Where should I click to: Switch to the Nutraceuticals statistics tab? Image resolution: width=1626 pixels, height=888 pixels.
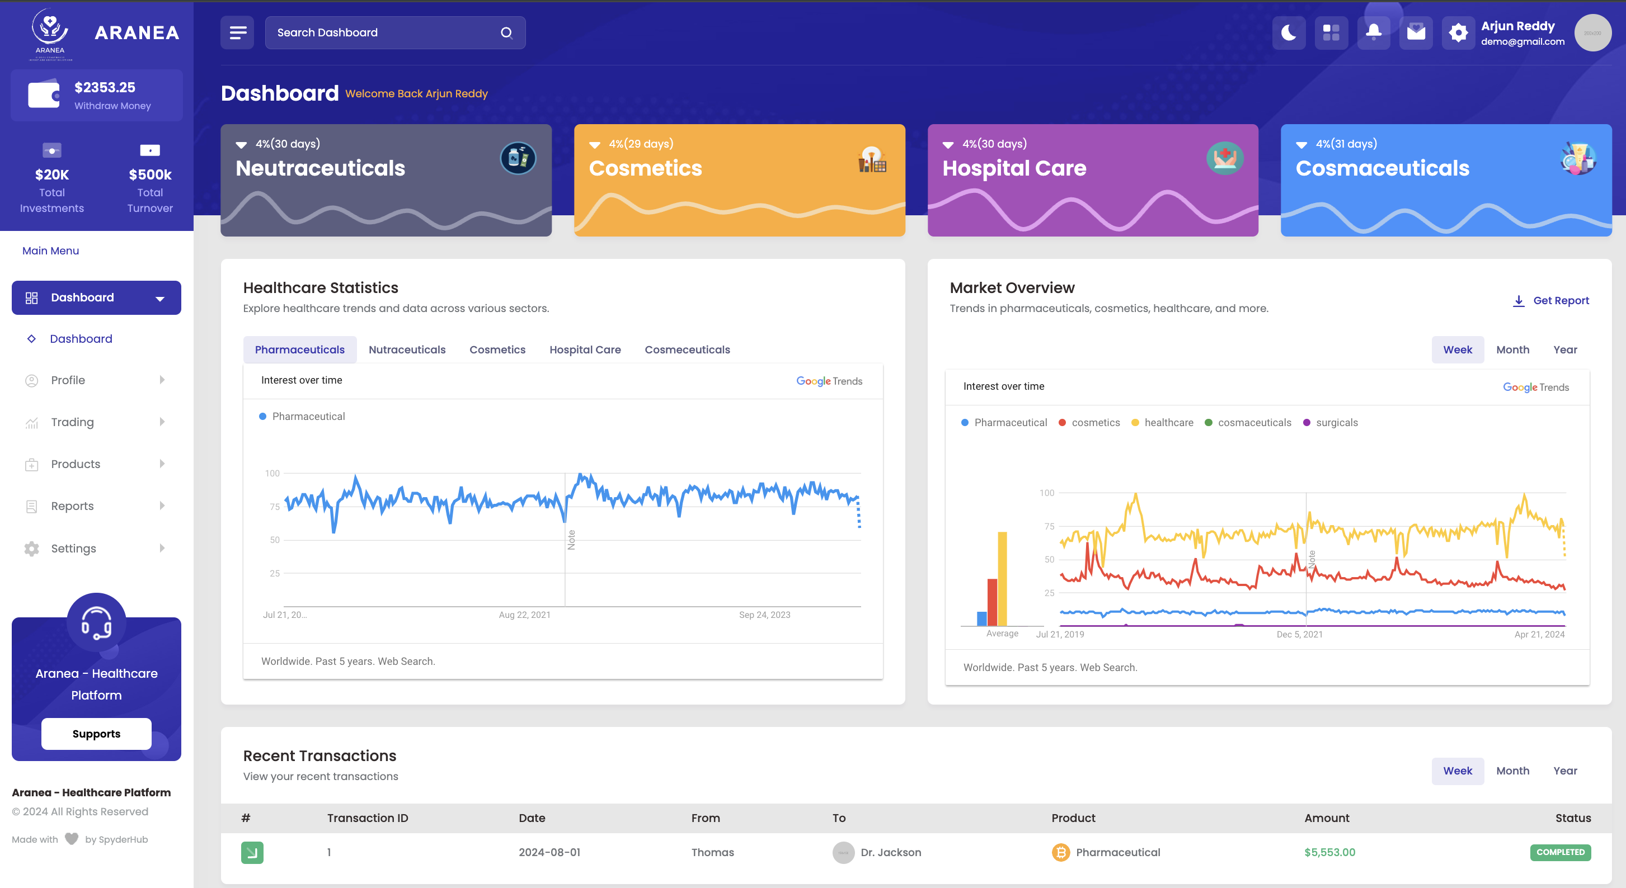click(406, 349)
